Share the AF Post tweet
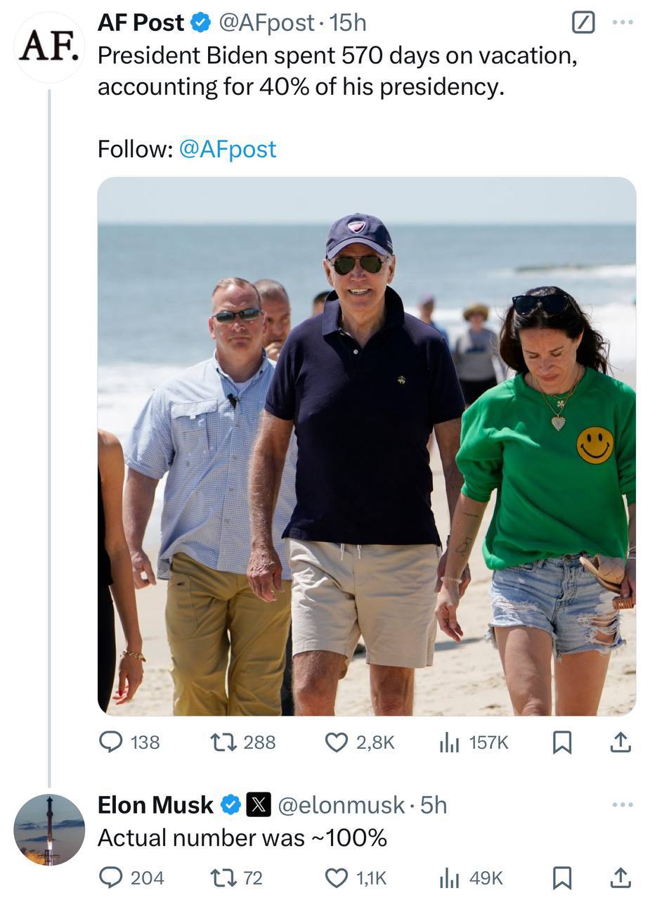Viewport: 650px width, 900px height. [x=620, y=742]
